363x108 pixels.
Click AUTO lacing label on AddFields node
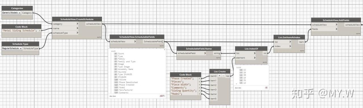[x=358, y=33]
